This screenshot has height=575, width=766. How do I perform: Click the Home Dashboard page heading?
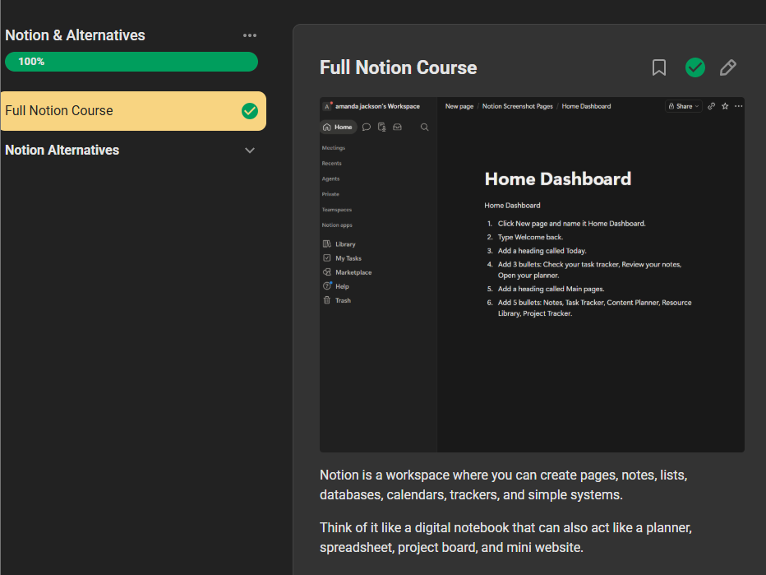point(558,179)
